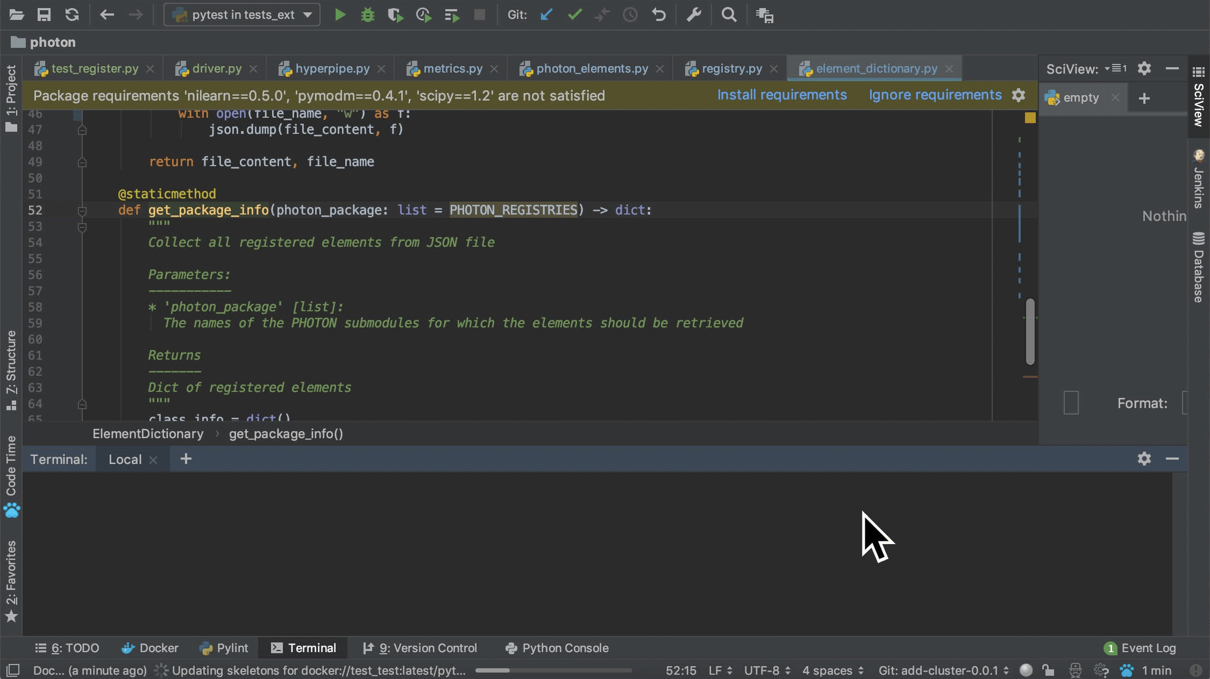Click ElementDictionary in the breadcrumb bar
The width and height of the screenshot is (1210, 679).
148,433
